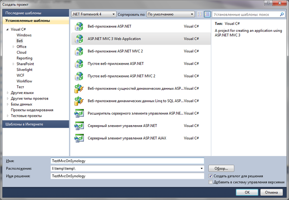Select the Cloud category
The width and height of the screenshot is (289, 200).
21,52
